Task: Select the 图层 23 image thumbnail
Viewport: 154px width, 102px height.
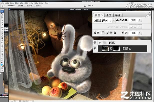Action: (106, 48)
